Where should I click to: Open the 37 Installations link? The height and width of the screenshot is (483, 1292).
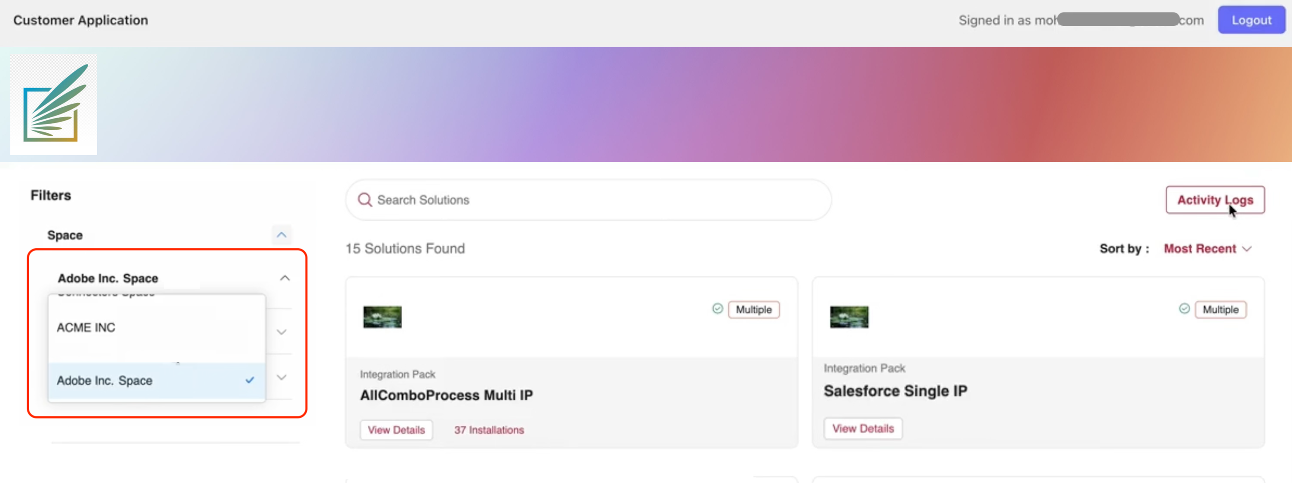coord(489,430)
